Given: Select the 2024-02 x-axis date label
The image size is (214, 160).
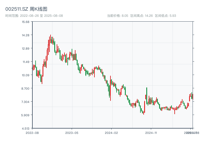Looking at the screenshot, I should (112, 133).
